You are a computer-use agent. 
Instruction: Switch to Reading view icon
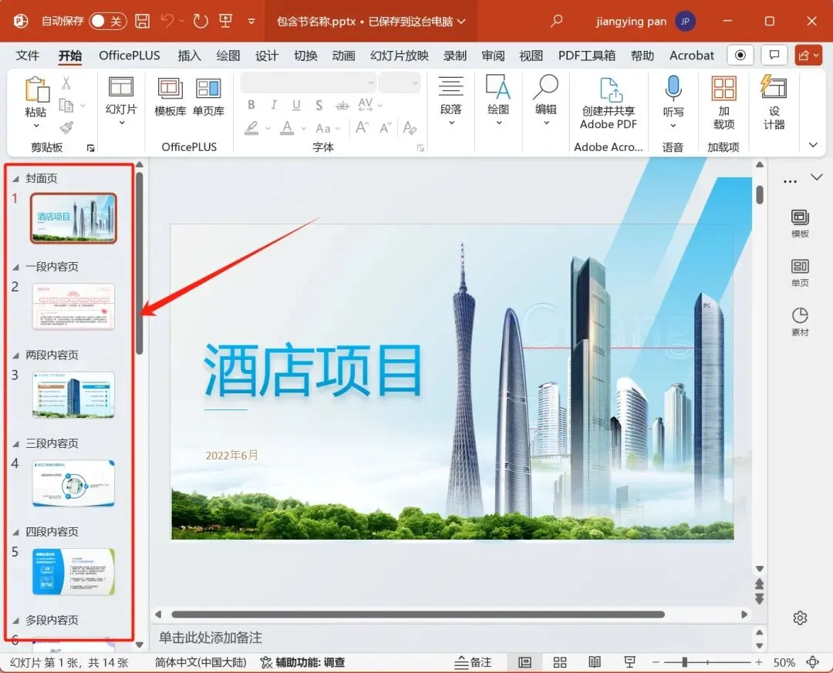(x=595, y=662)
